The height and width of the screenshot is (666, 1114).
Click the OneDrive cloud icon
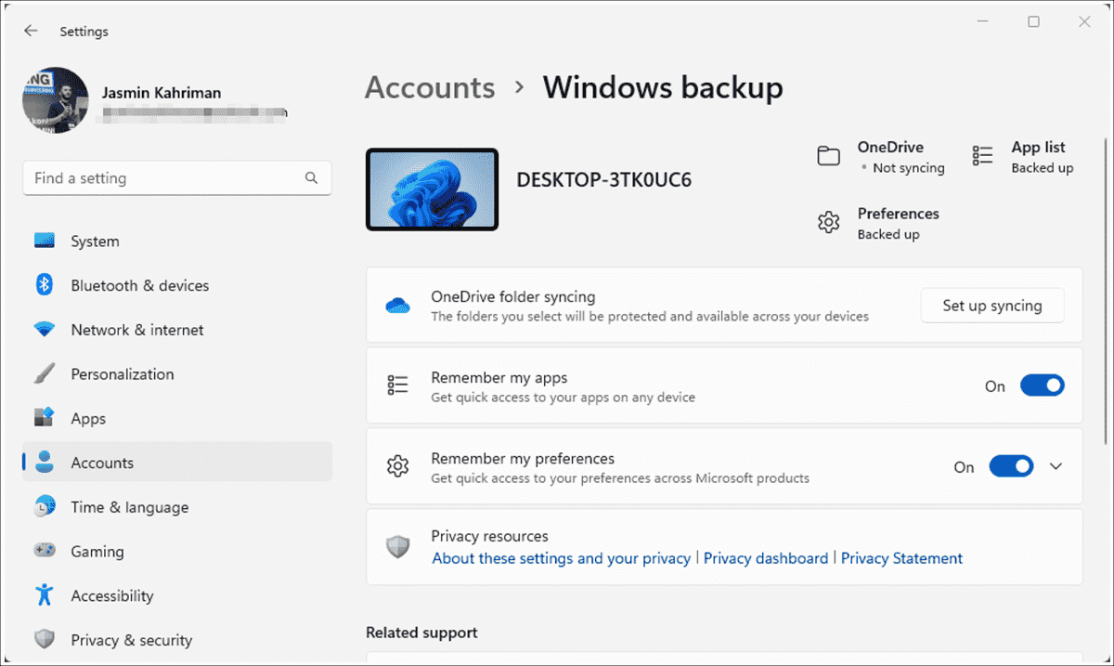tap(398, 306)
